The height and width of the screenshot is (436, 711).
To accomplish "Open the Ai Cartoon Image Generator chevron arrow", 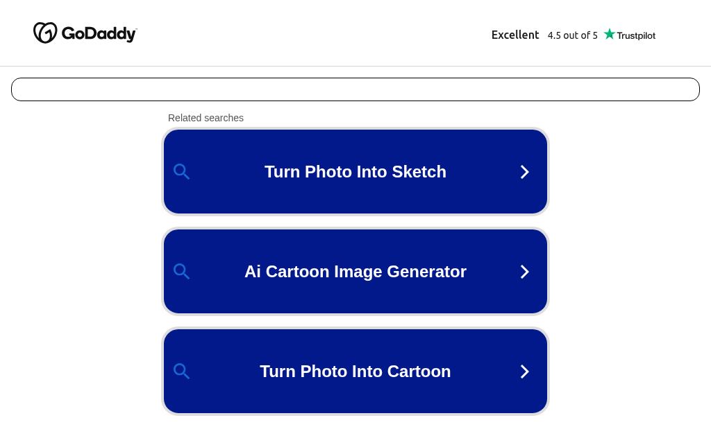I will (x=525, y=272).
